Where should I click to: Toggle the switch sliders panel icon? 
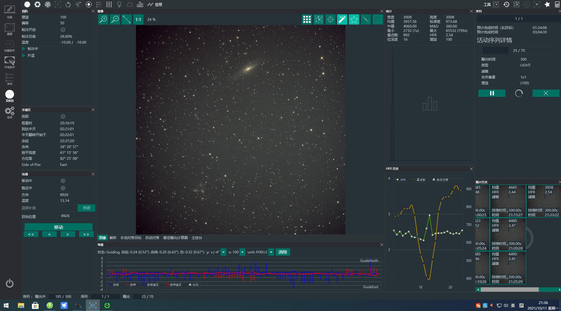109,4
